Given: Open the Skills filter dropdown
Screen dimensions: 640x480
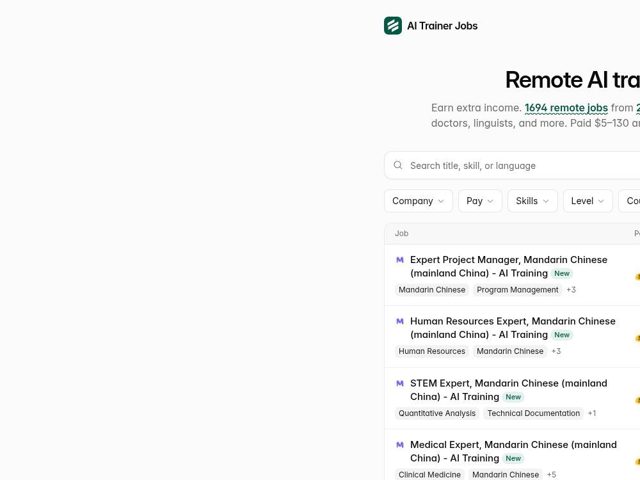Looking at the screenshot, I should click(x=532, y=201).
